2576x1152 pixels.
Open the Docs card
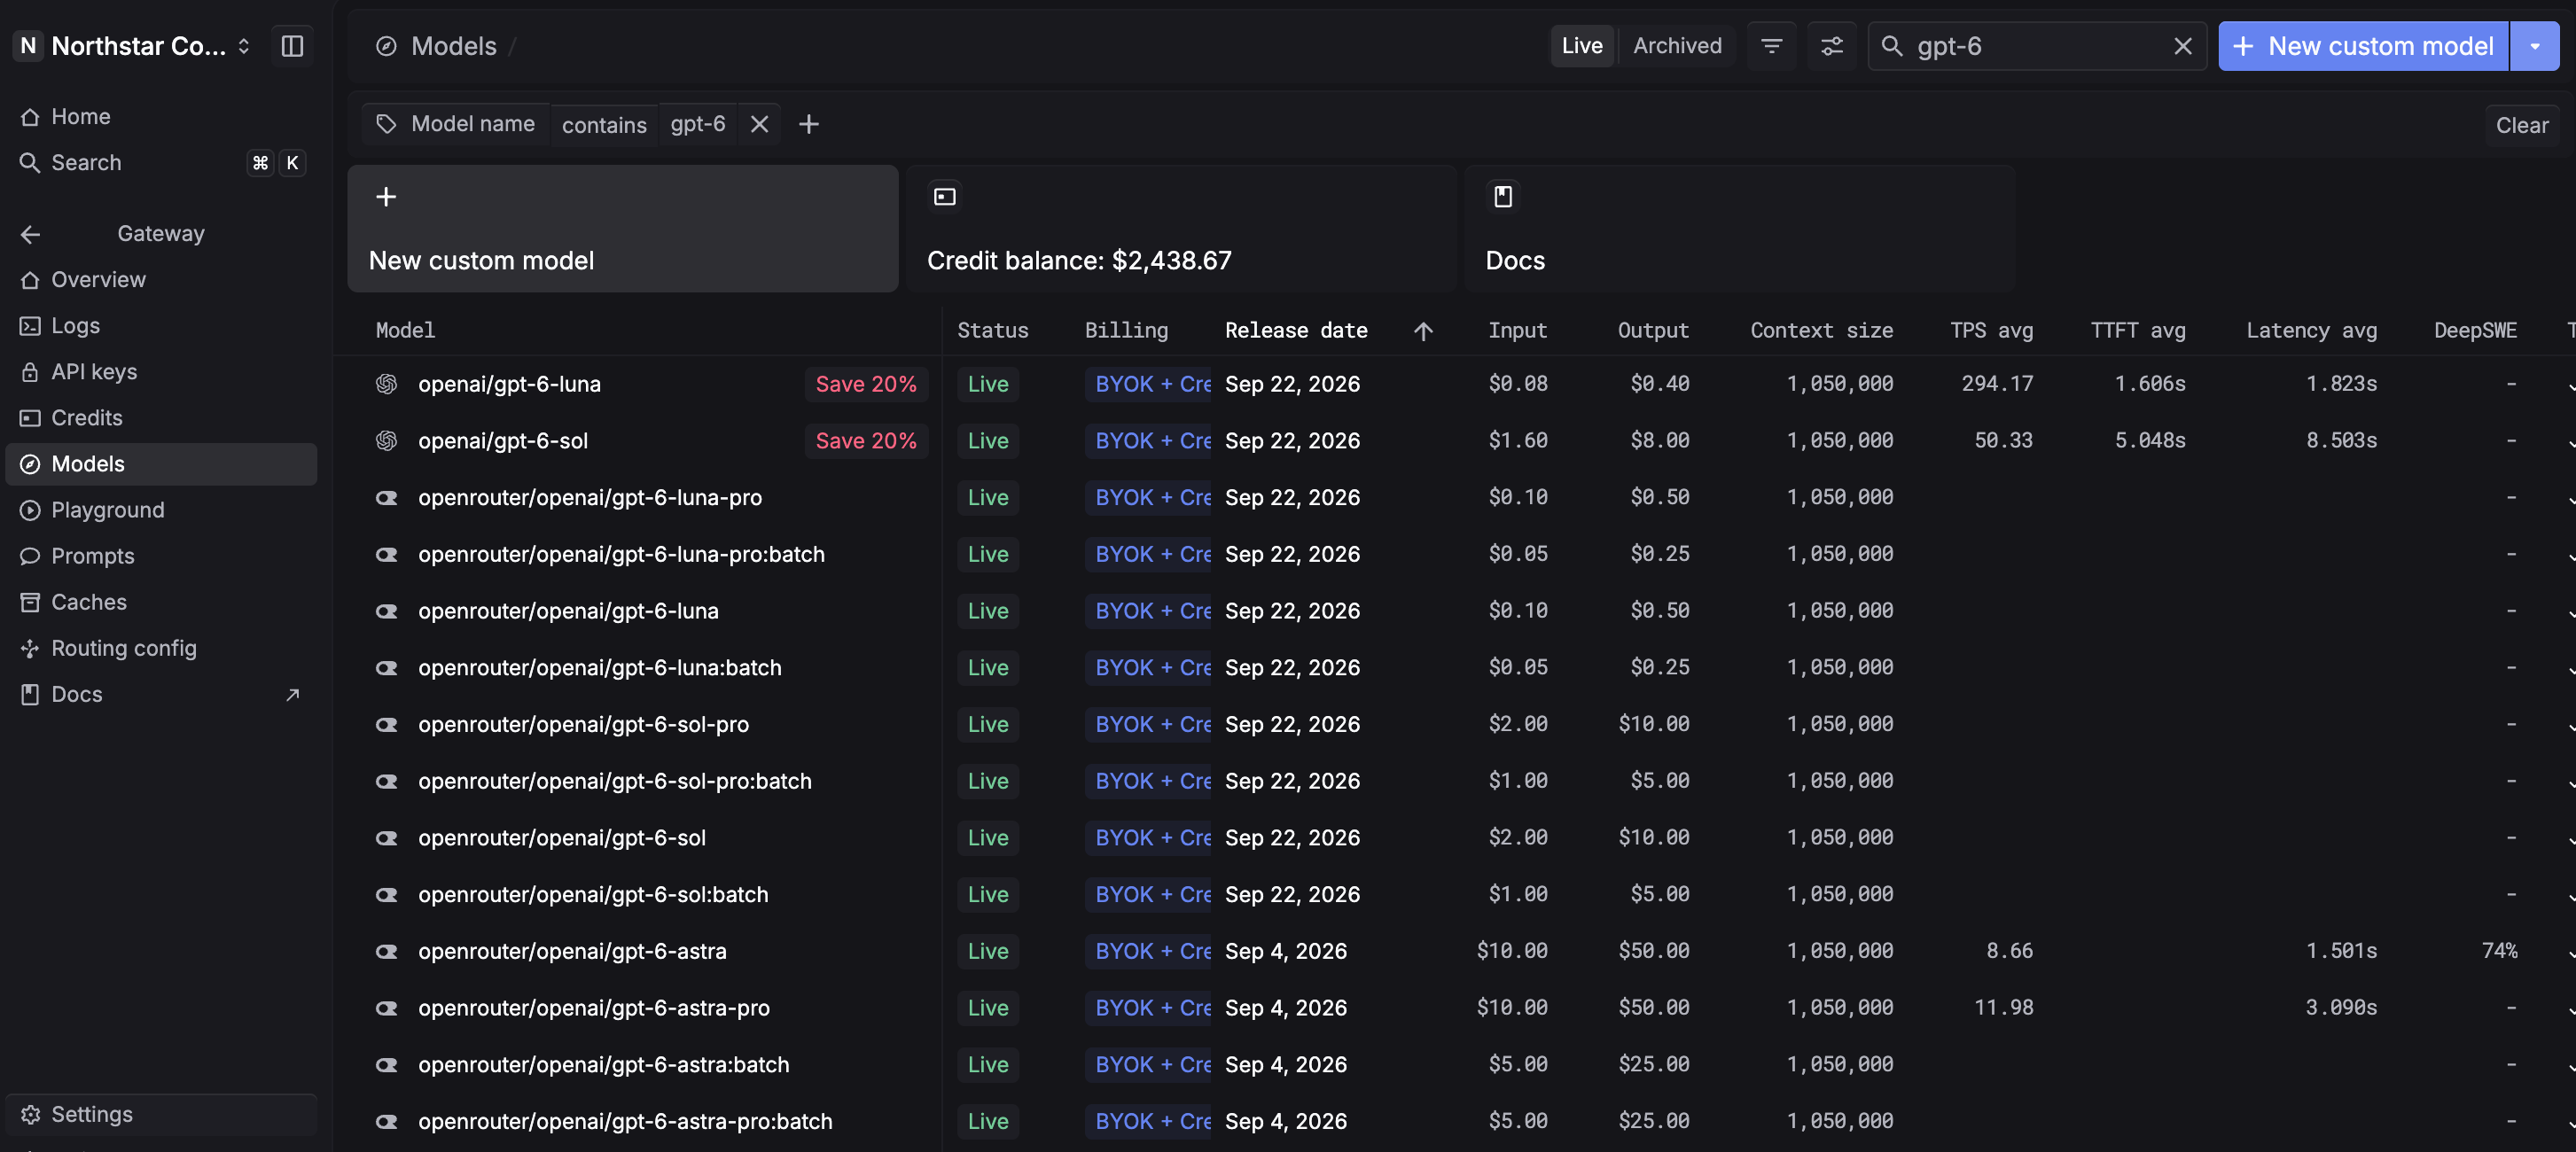pyautogui.click(x=1739, y=229)
